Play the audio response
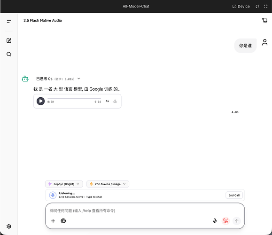 (40, 101)
